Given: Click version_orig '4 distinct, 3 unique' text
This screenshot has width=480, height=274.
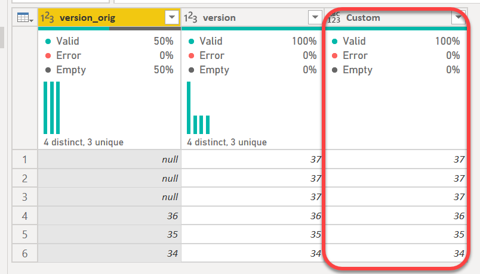Looking at the screenshot, I should [84, 142].
